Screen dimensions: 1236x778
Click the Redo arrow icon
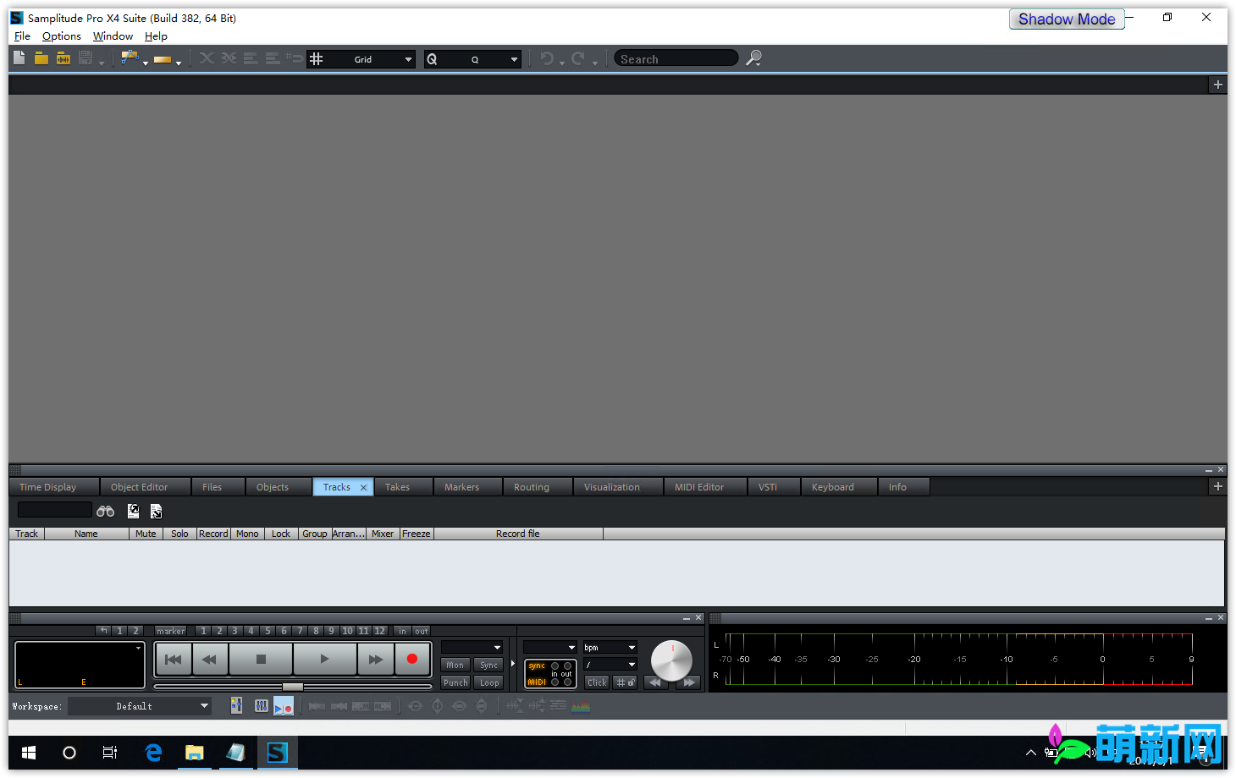coord(578,58)
